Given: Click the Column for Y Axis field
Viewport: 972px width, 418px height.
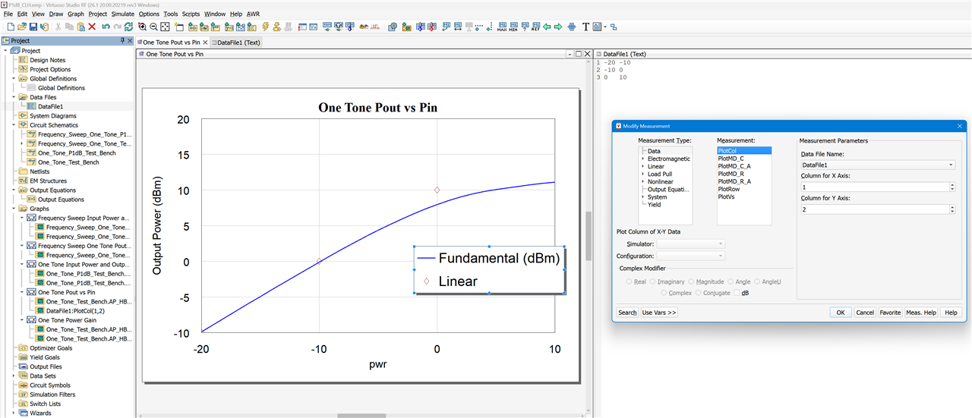Looking at the screenshot, I should click(873, 209).
